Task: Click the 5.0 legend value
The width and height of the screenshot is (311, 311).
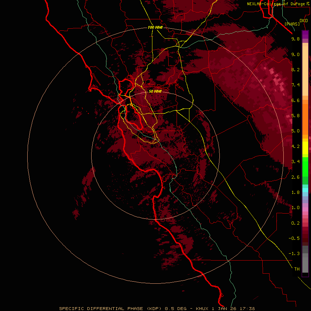Action: click(295, 131)
